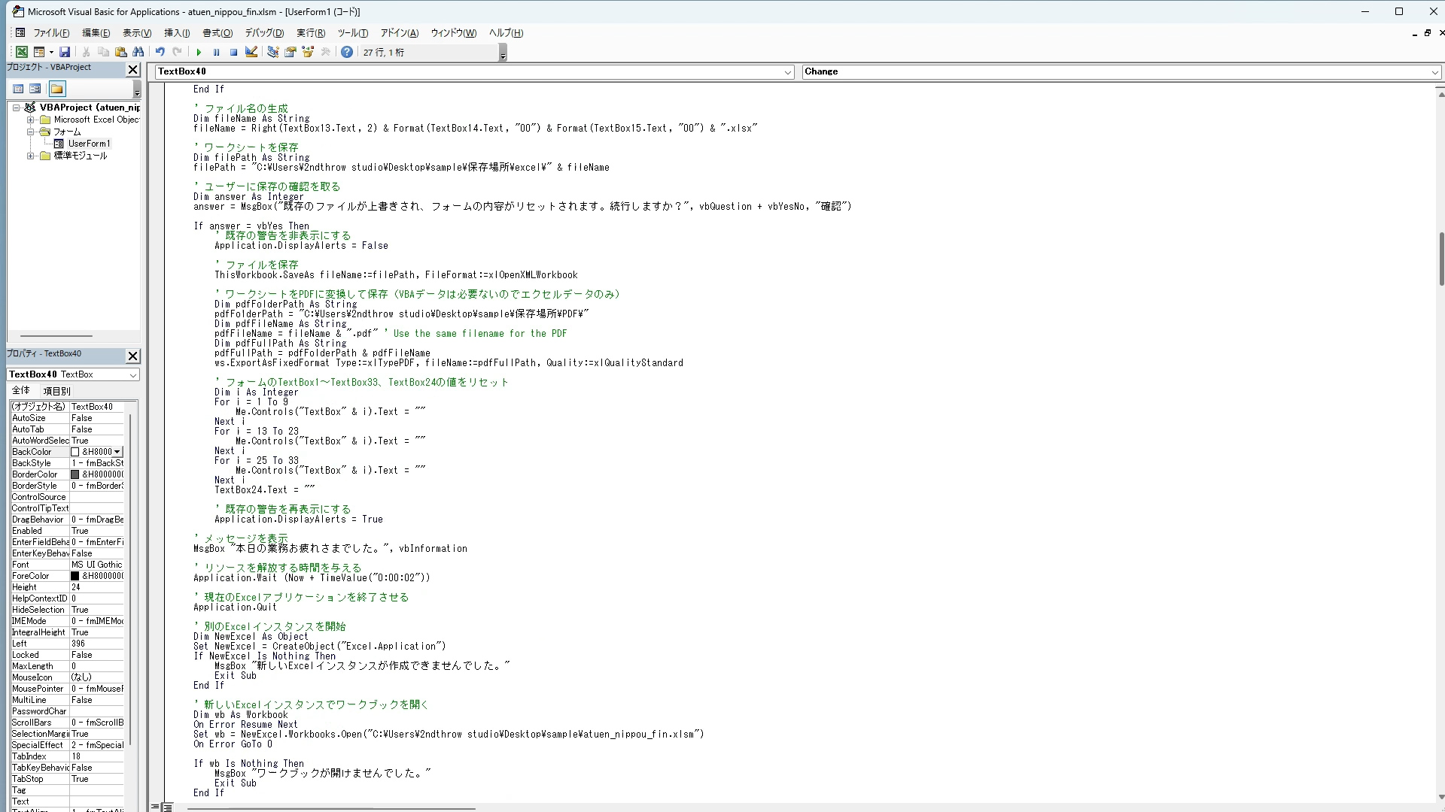This screenshot has height=812, width=1445.
Task: Open the TextBox40 TextBox properties object selector
Action: tap(73, 374)
